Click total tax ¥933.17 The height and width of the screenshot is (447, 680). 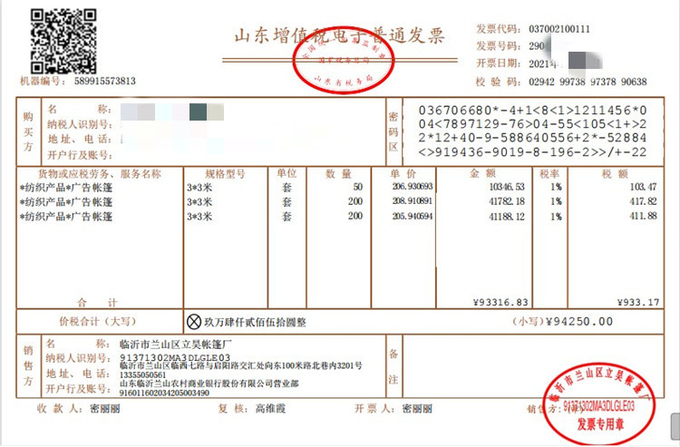click(638, 302)
